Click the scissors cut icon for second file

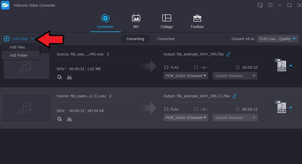(x=69, y=119)
